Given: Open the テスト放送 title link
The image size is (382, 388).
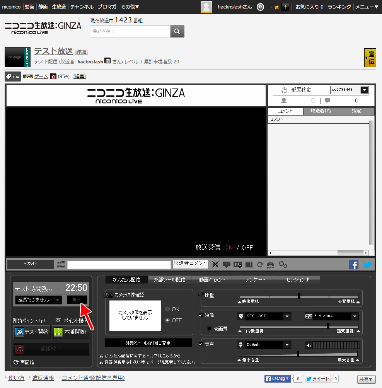Looking at the screenshot, I should (53, 51).
